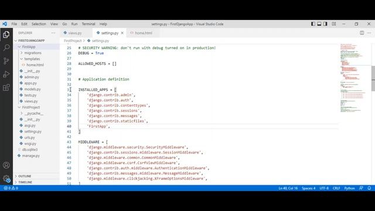Select language mode Python indicator
The width and height of the screenshot is (375, 211).
pos(349,188)
